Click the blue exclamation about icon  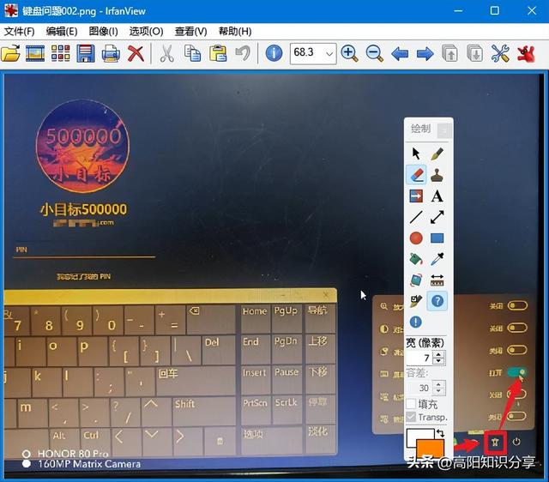tap(416, 322)
